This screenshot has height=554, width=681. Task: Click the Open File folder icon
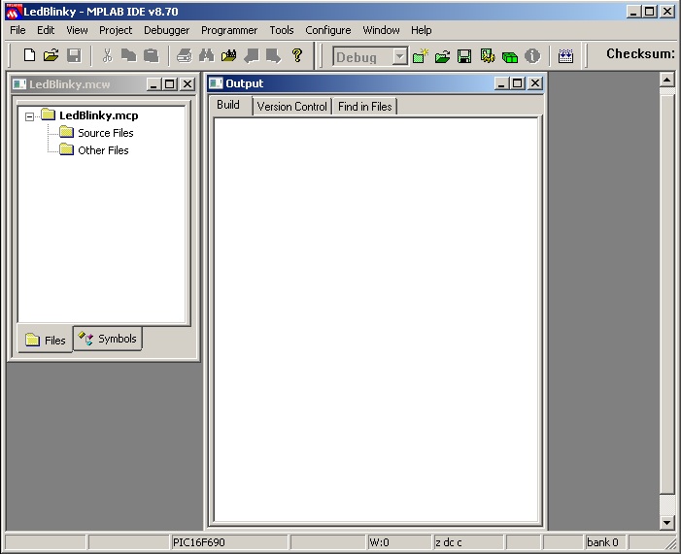point(51,56)
